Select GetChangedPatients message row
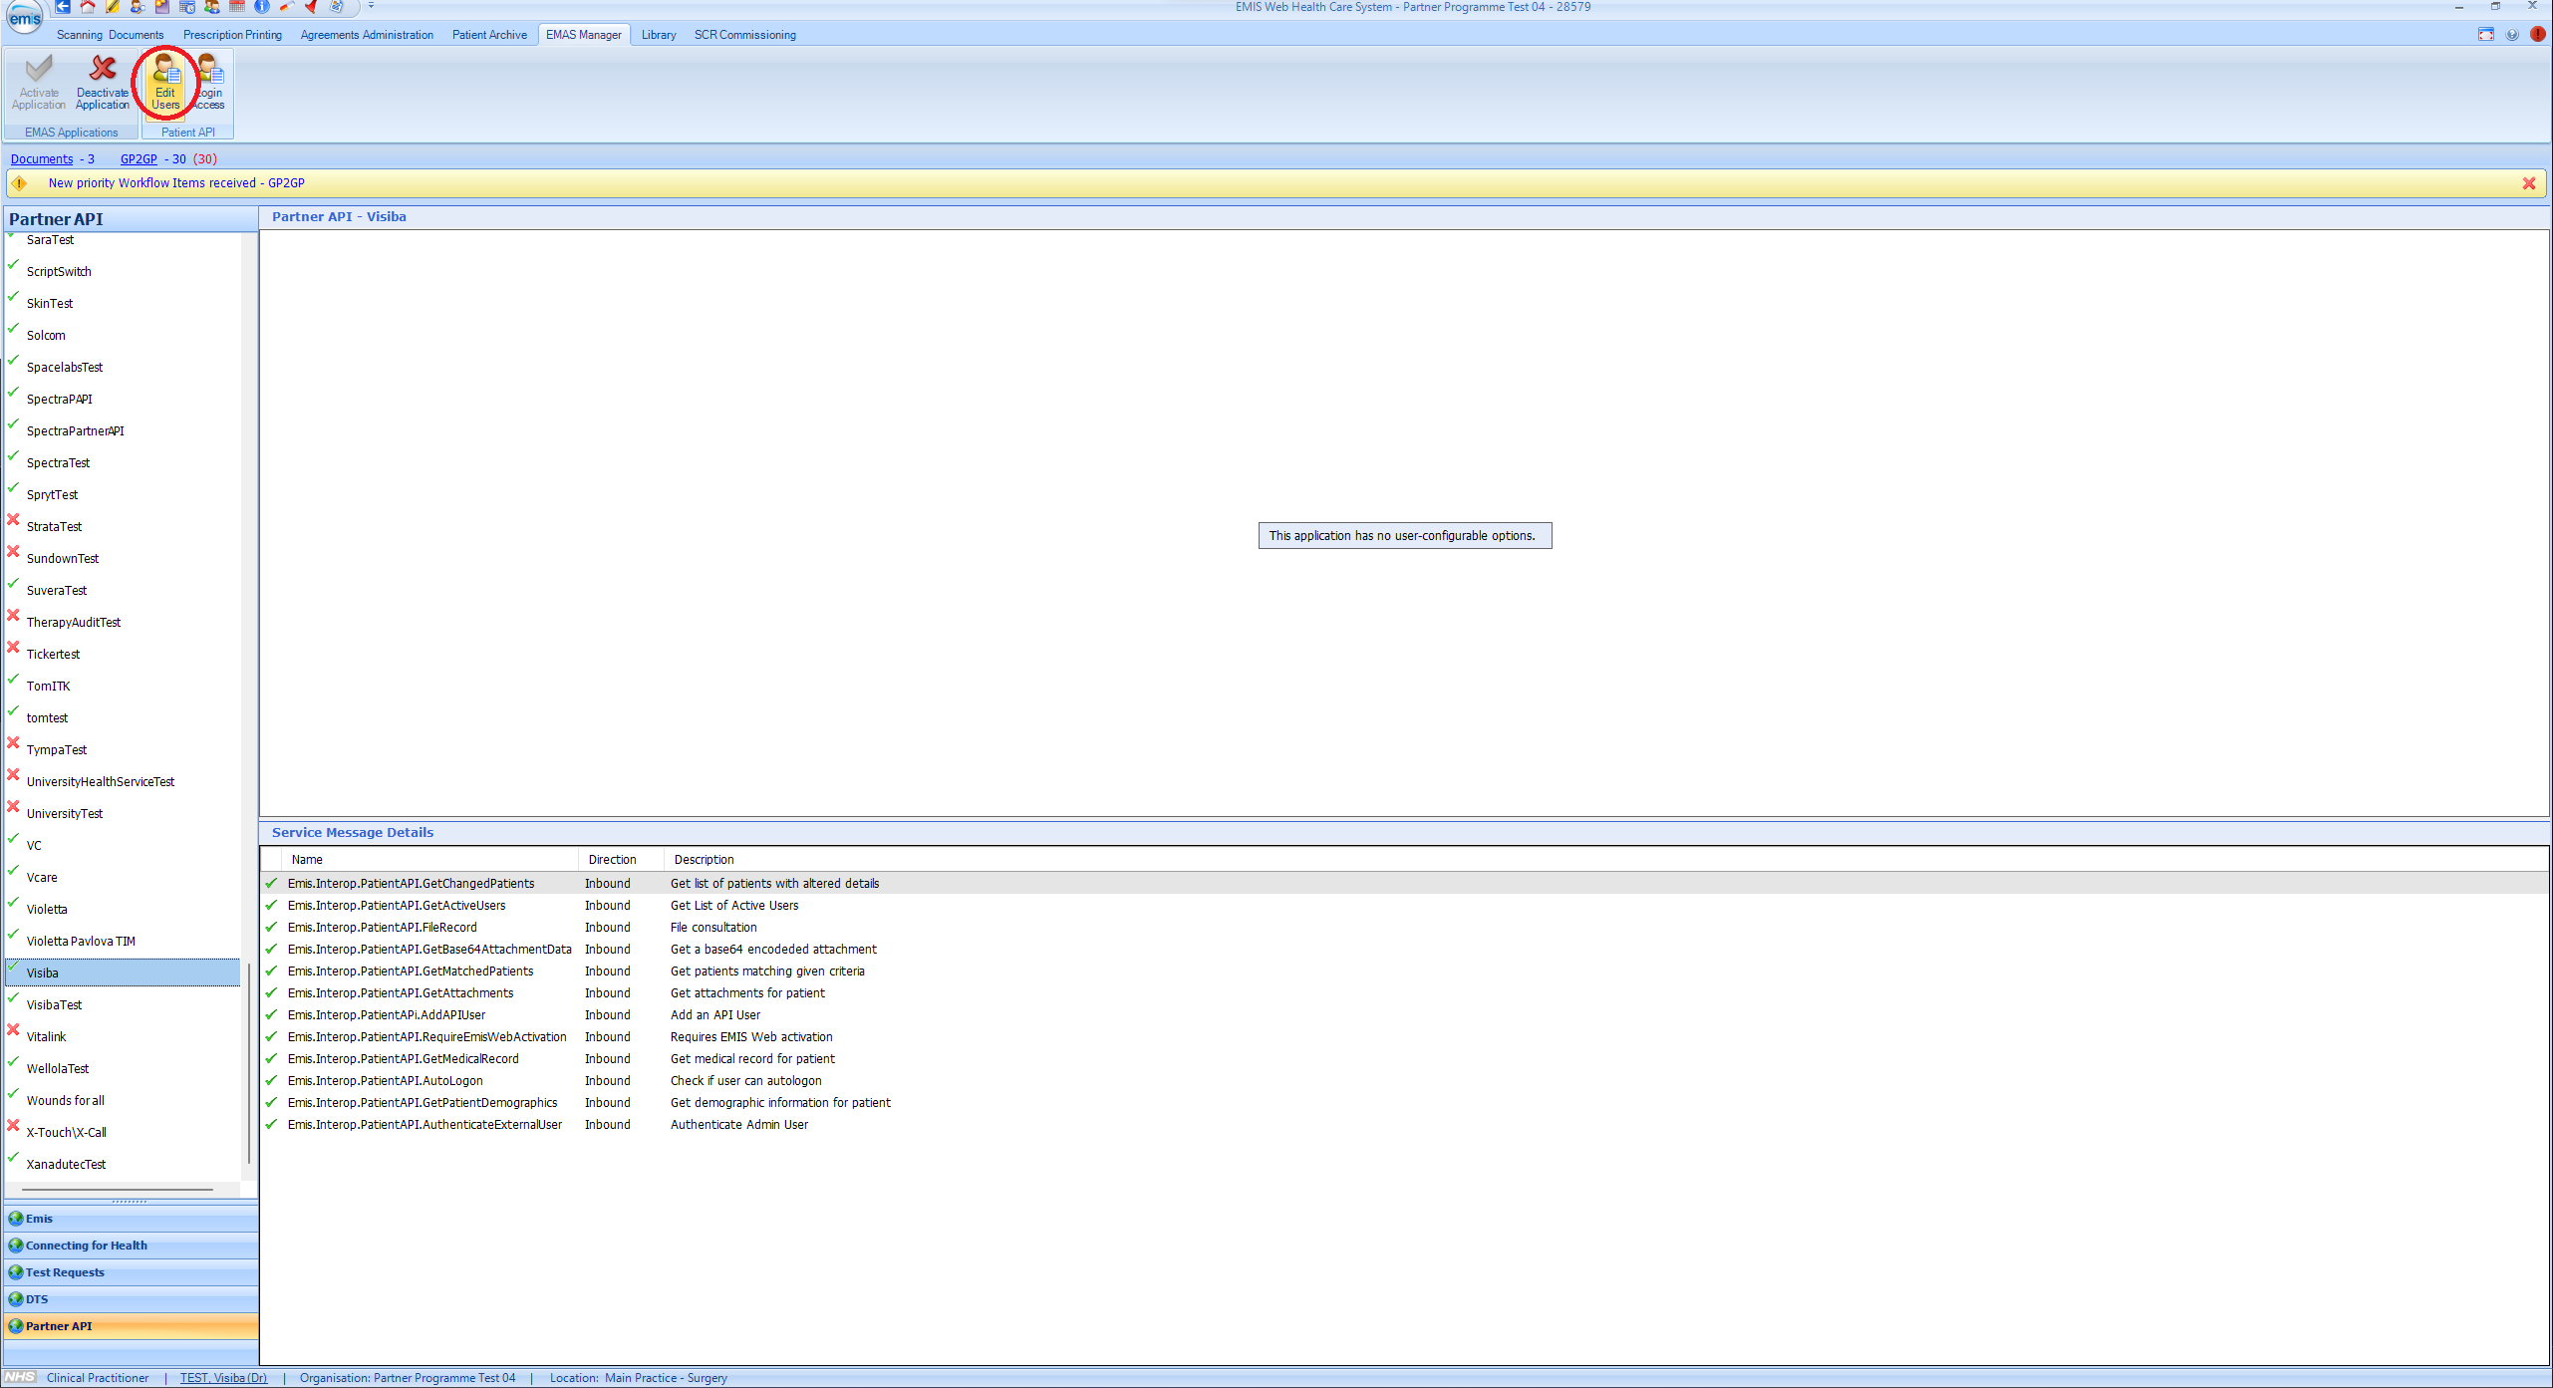The width and height of the screenshot is (2553, 1388). point(1404,884)
